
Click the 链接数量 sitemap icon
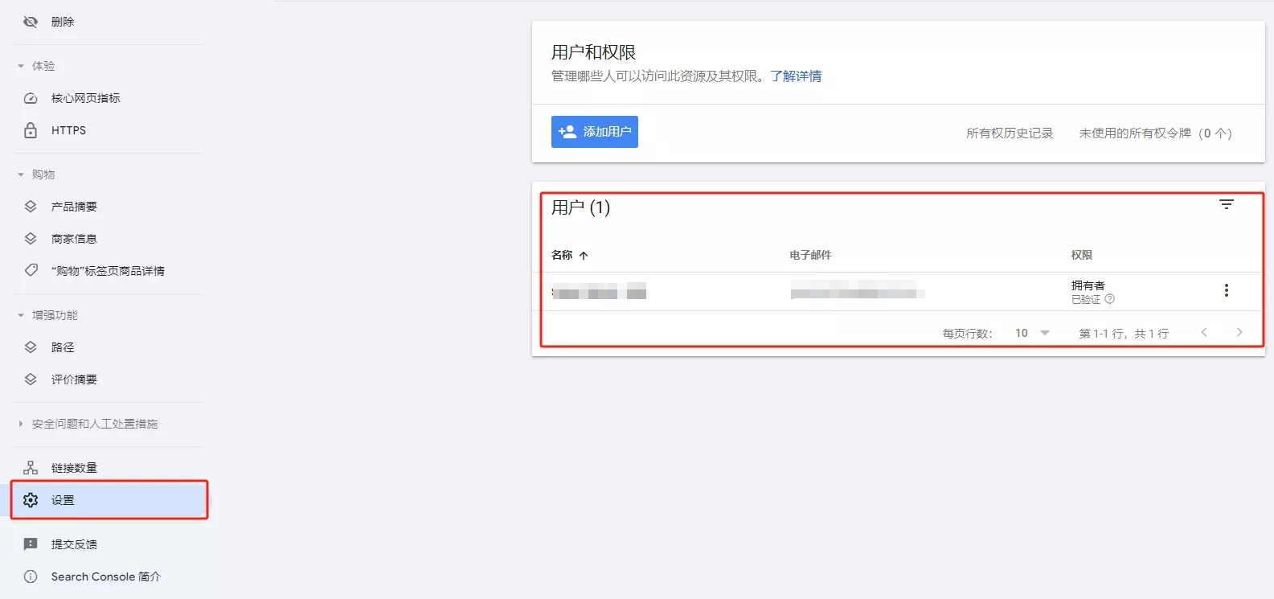point(31,468)
